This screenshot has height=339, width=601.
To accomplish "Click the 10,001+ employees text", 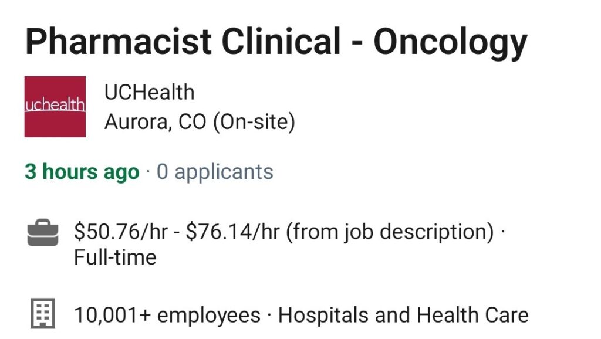I will 167,316.
